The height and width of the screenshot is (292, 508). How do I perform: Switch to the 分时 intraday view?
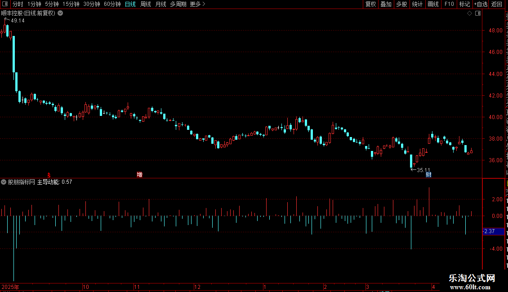click(18, 4)
